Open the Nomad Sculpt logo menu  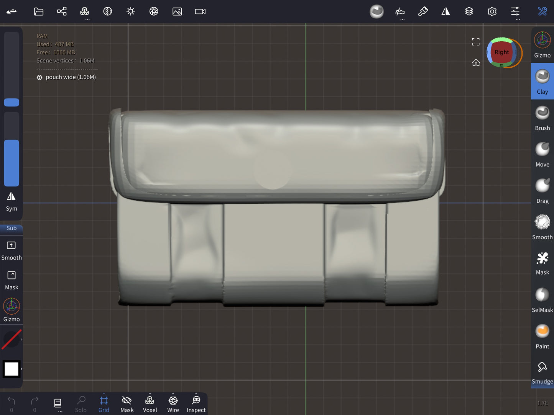pos(12,11)
